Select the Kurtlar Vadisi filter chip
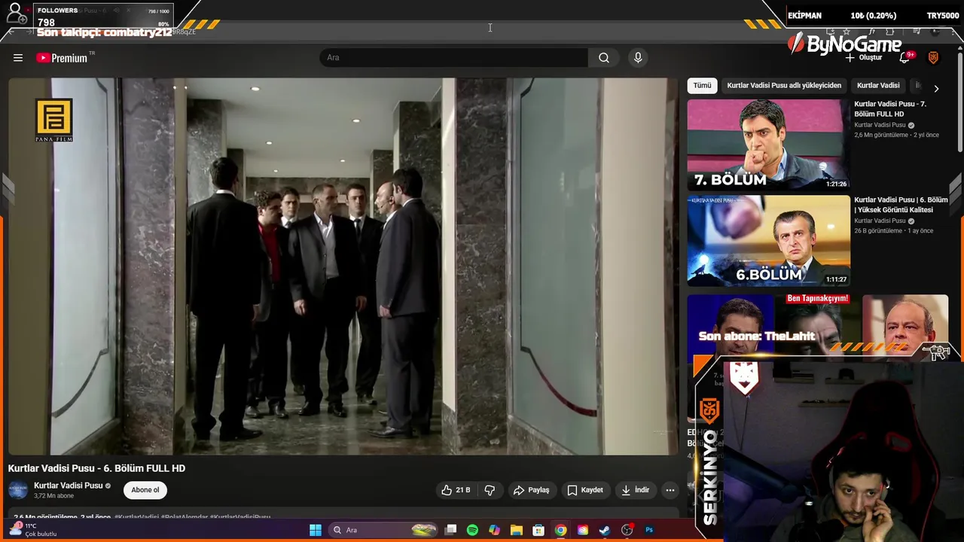This screenshot has height=542, width=964. tap(878, 86)
